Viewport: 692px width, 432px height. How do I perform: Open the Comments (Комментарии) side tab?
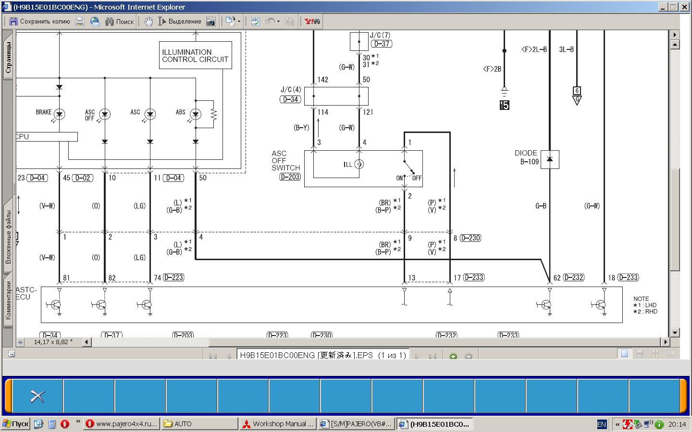tap(8, 300)
